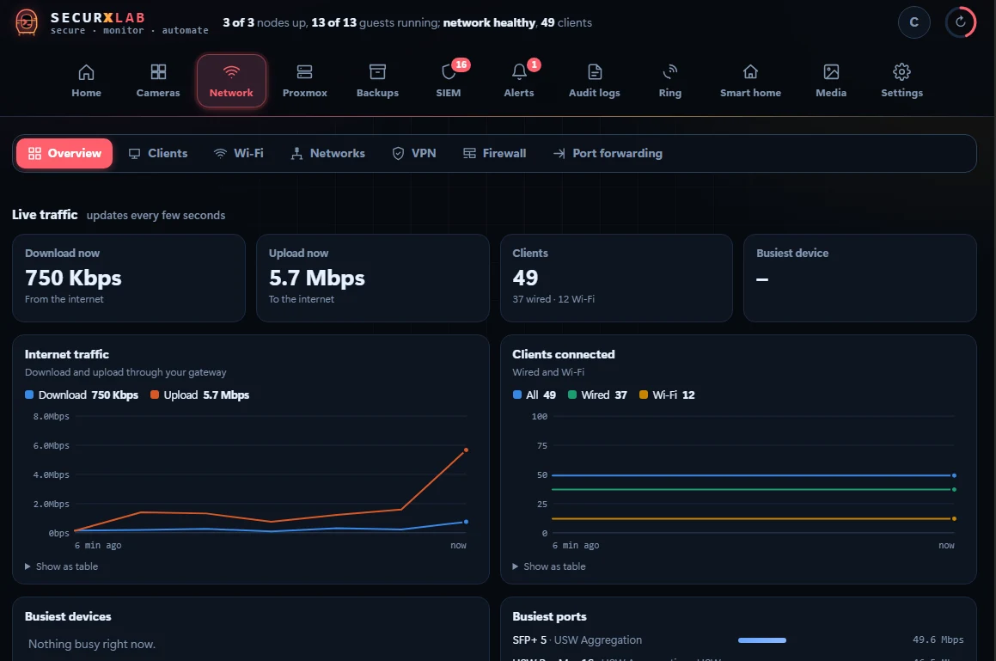Toggle the All 49 legend entry

click(535, 395)
